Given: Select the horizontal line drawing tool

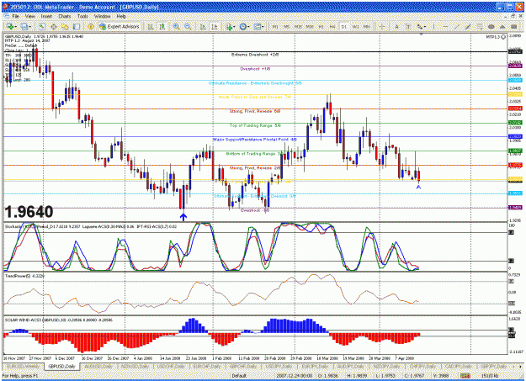Looking at the screenshot, I should (x=445, y=27).
